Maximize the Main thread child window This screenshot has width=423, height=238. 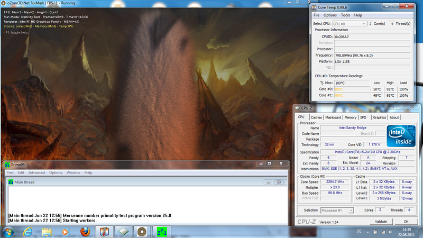[x=279, y=182]
